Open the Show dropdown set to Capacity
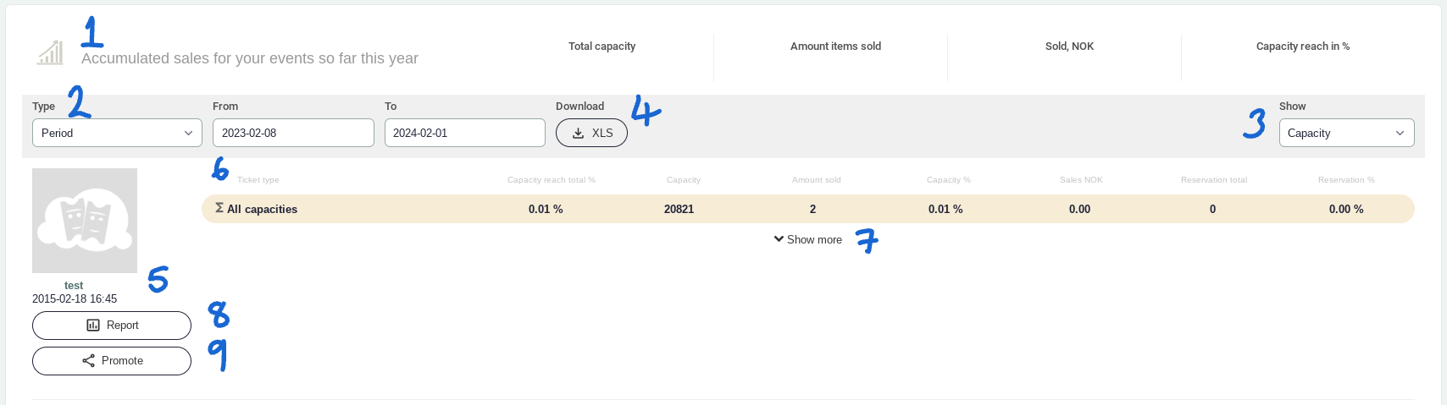The image size is (1447, 405). (1345, 134)
